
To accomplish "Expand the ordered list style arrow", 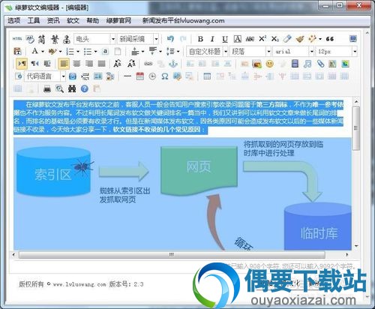I will (78, 52).
